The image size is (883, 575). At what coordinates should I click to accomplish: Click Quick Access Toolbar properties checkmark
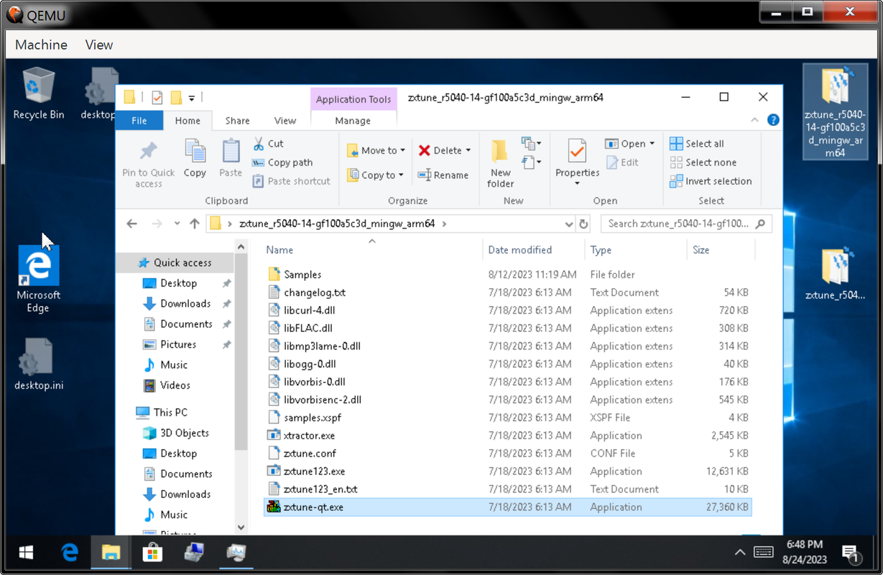pos(157,98)
